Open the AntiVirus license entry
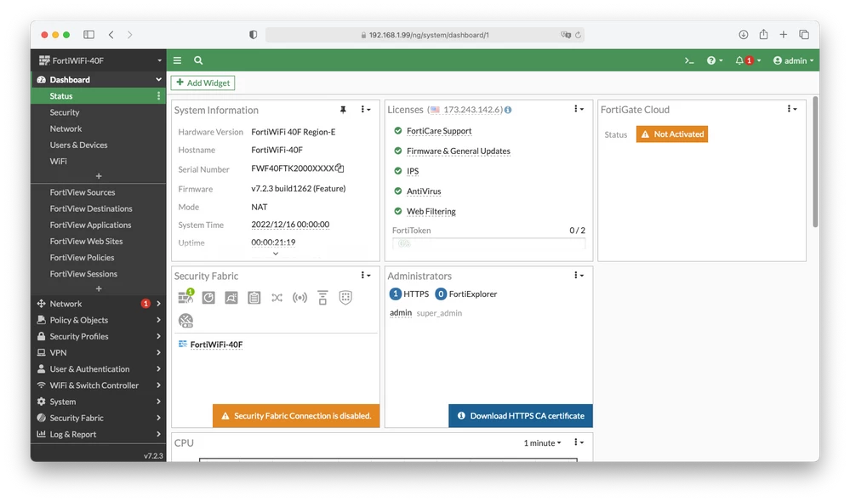 pyautogui.click(x=424, y=191)
